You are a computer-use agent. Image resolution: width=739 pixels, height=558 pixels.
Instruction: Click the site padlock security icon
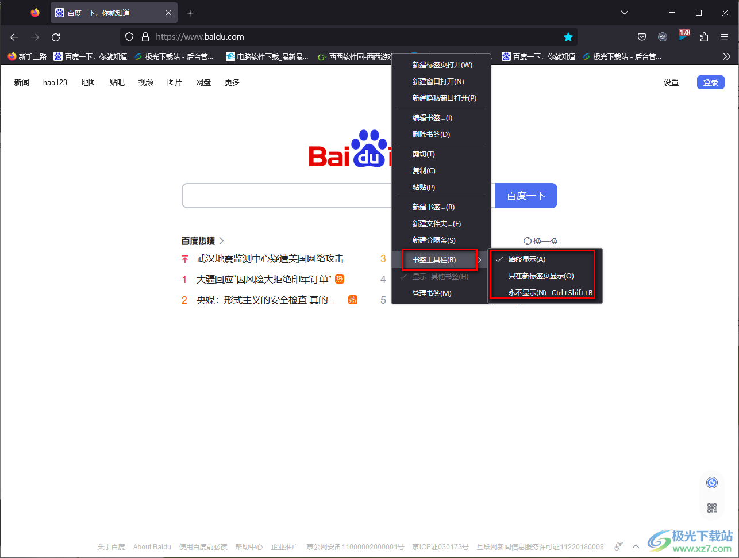(x=145, y=37)
